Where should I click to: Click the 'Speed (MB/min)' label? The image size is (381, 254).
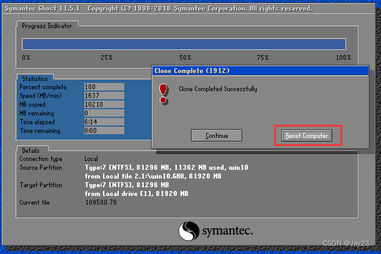coord(41,95)
